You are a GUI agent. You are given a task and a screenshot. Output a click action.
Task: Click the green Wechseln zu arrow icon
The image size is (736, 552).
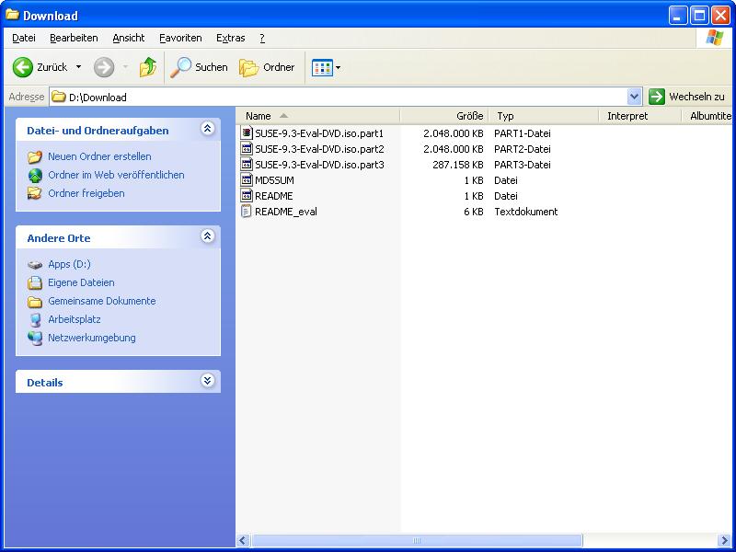(657, 97)
